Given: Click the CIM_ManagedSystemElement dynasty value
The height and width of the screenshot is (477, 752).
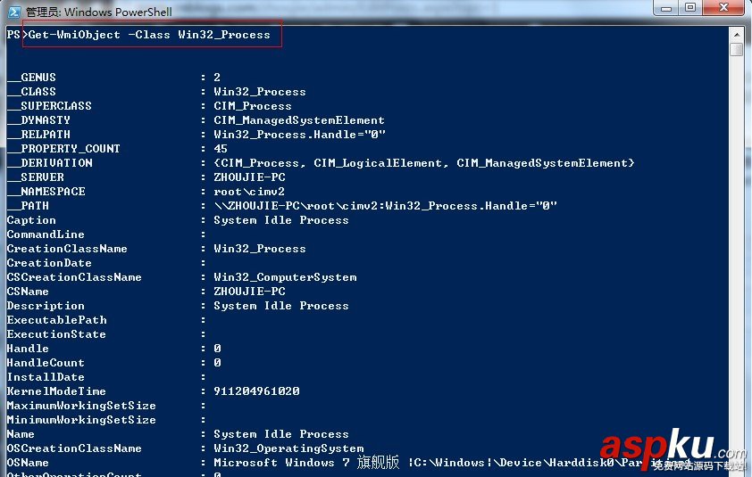Looking at the screenshot, I should coord(299,120).
